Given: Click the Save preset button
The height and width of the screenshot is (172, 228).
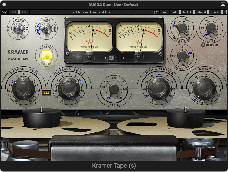Looking at the screenshot, I should (215, 12).
